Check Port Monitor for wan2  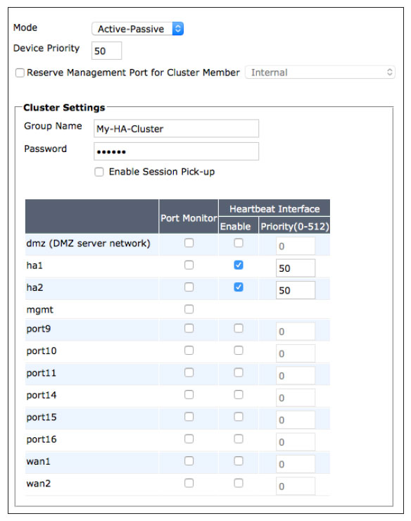189,483
